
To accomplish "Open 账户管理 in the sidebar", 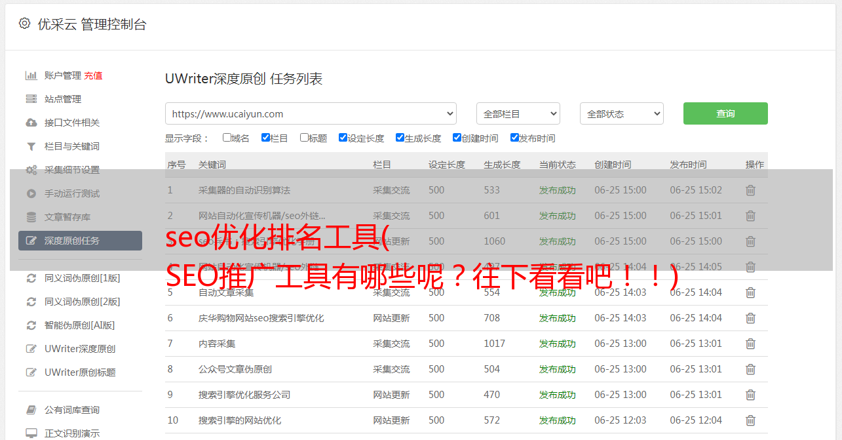I will pos(63,75).
